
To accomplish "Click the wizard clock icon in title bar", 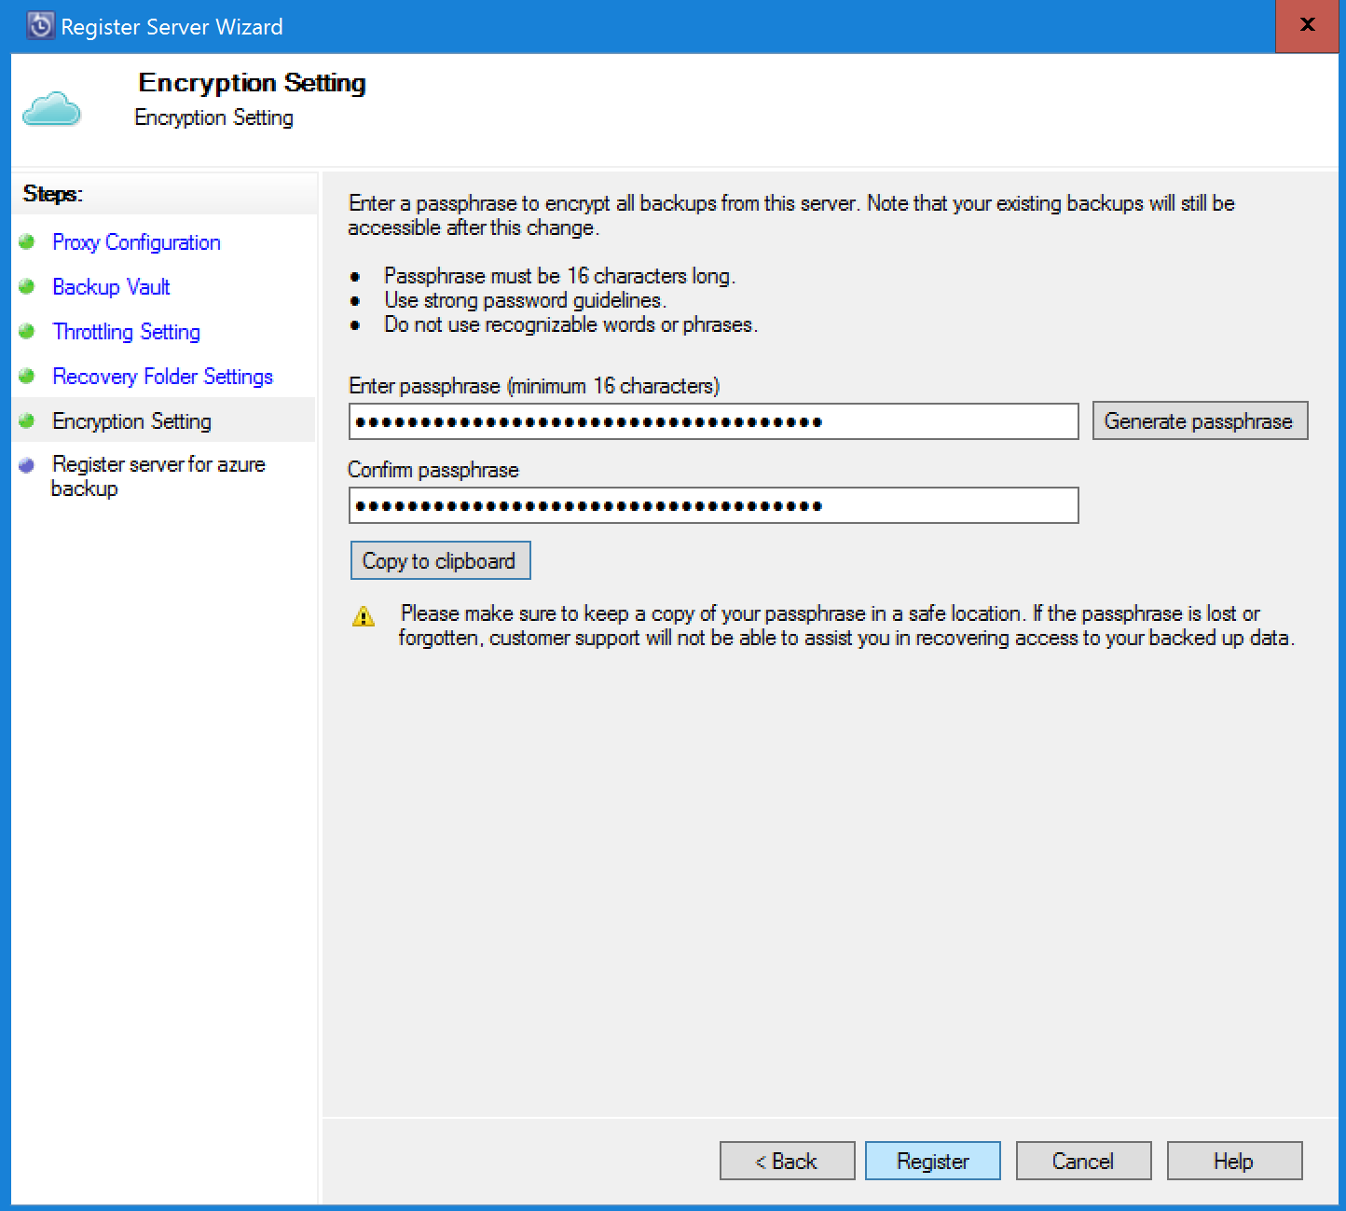I will (x=41, y=26).
